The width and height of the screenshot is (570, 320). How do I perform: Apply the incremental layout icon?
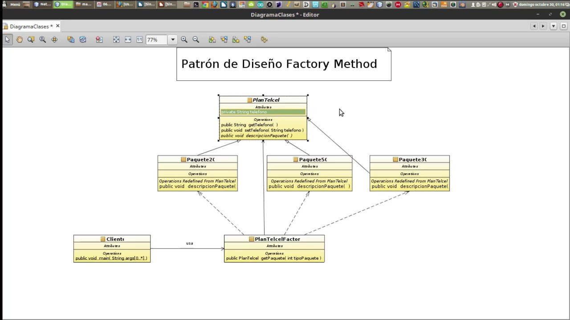[248, 40]
